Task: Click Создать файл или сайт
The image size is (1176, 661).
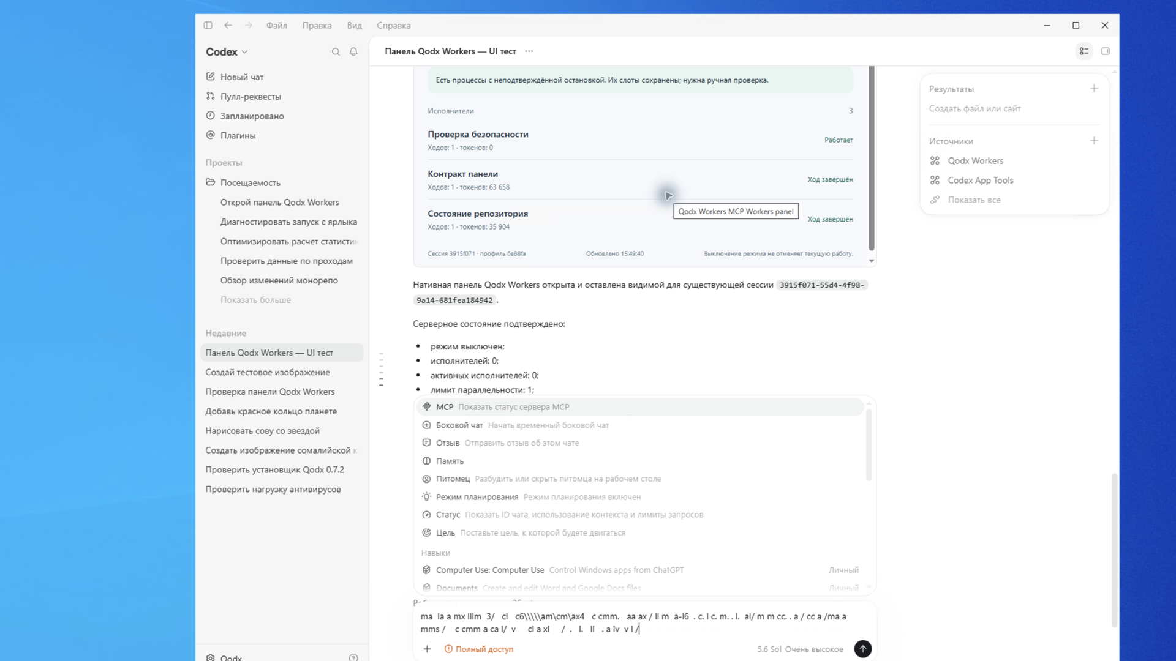Action: point(974,109)
